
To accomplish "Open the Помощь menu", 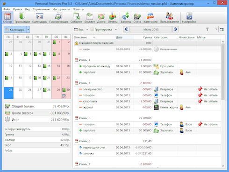I will pyautogui.click(x=78, y=9).
